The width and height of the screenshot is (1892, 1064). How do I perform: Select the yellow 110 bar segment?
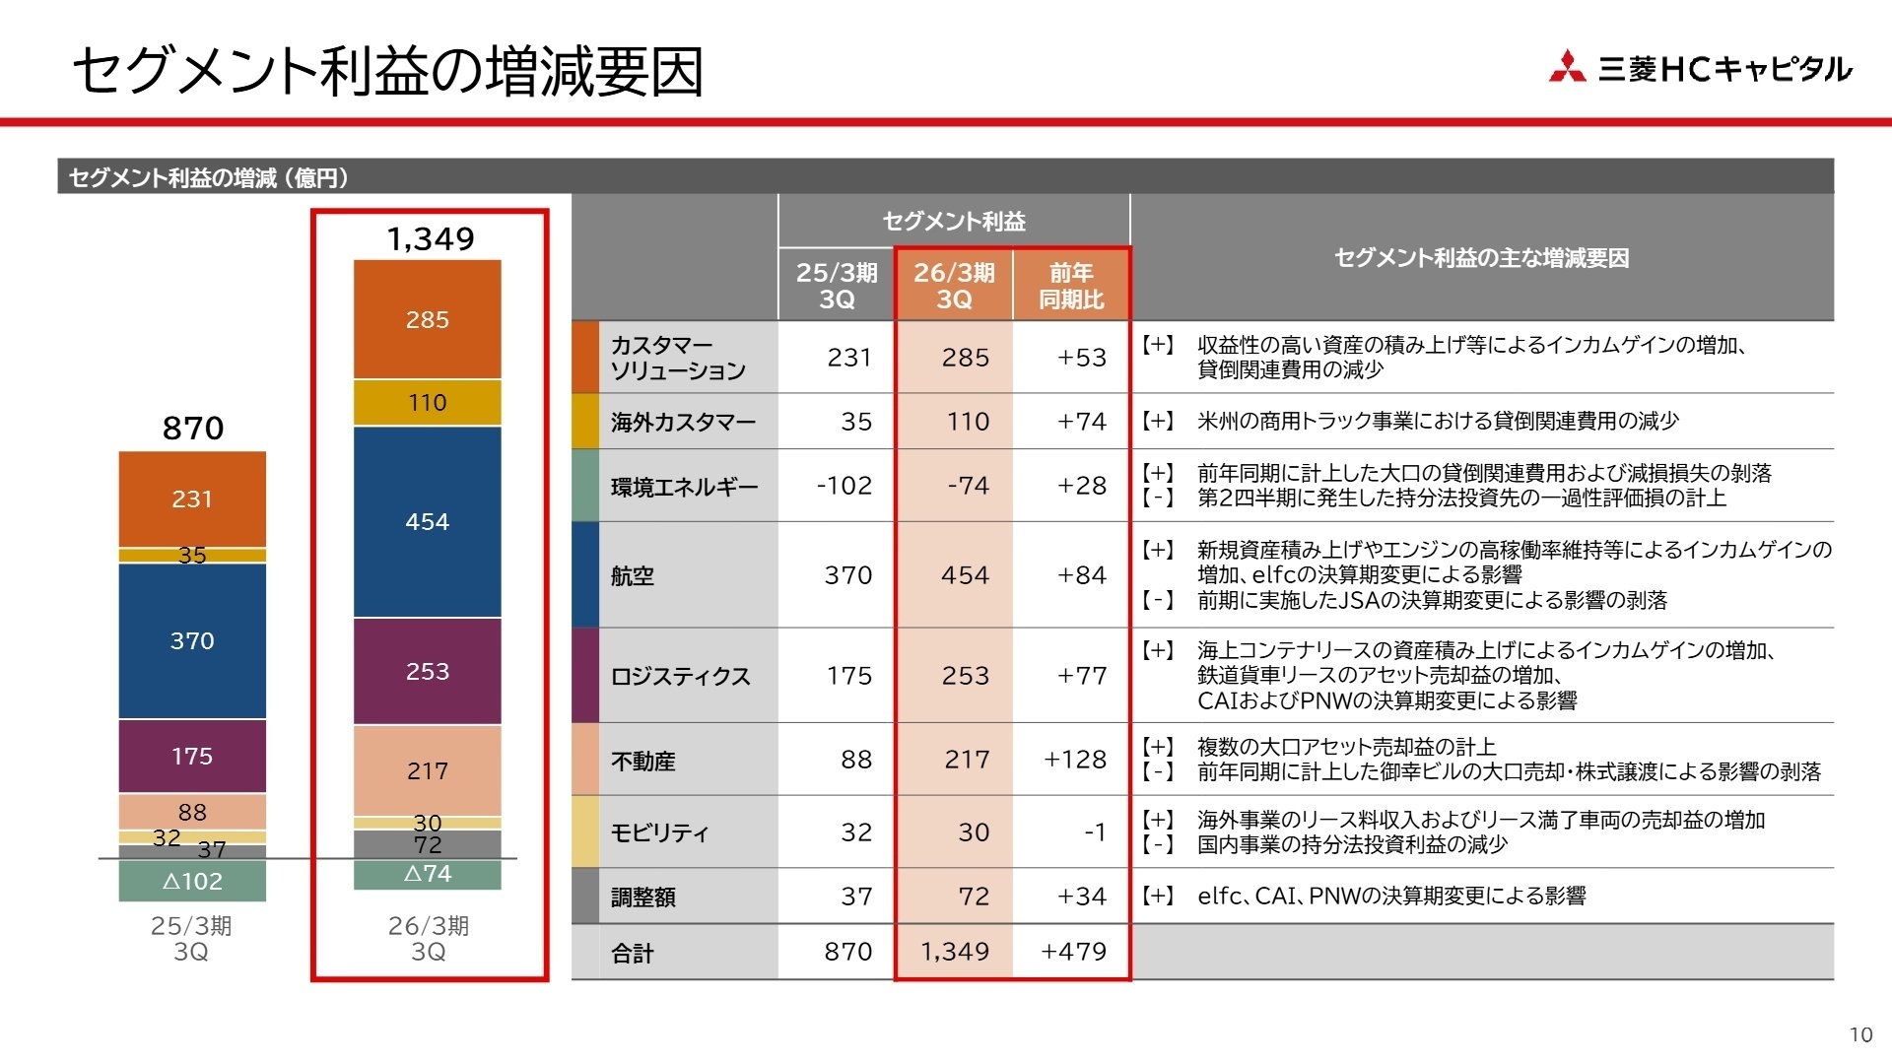426,401
